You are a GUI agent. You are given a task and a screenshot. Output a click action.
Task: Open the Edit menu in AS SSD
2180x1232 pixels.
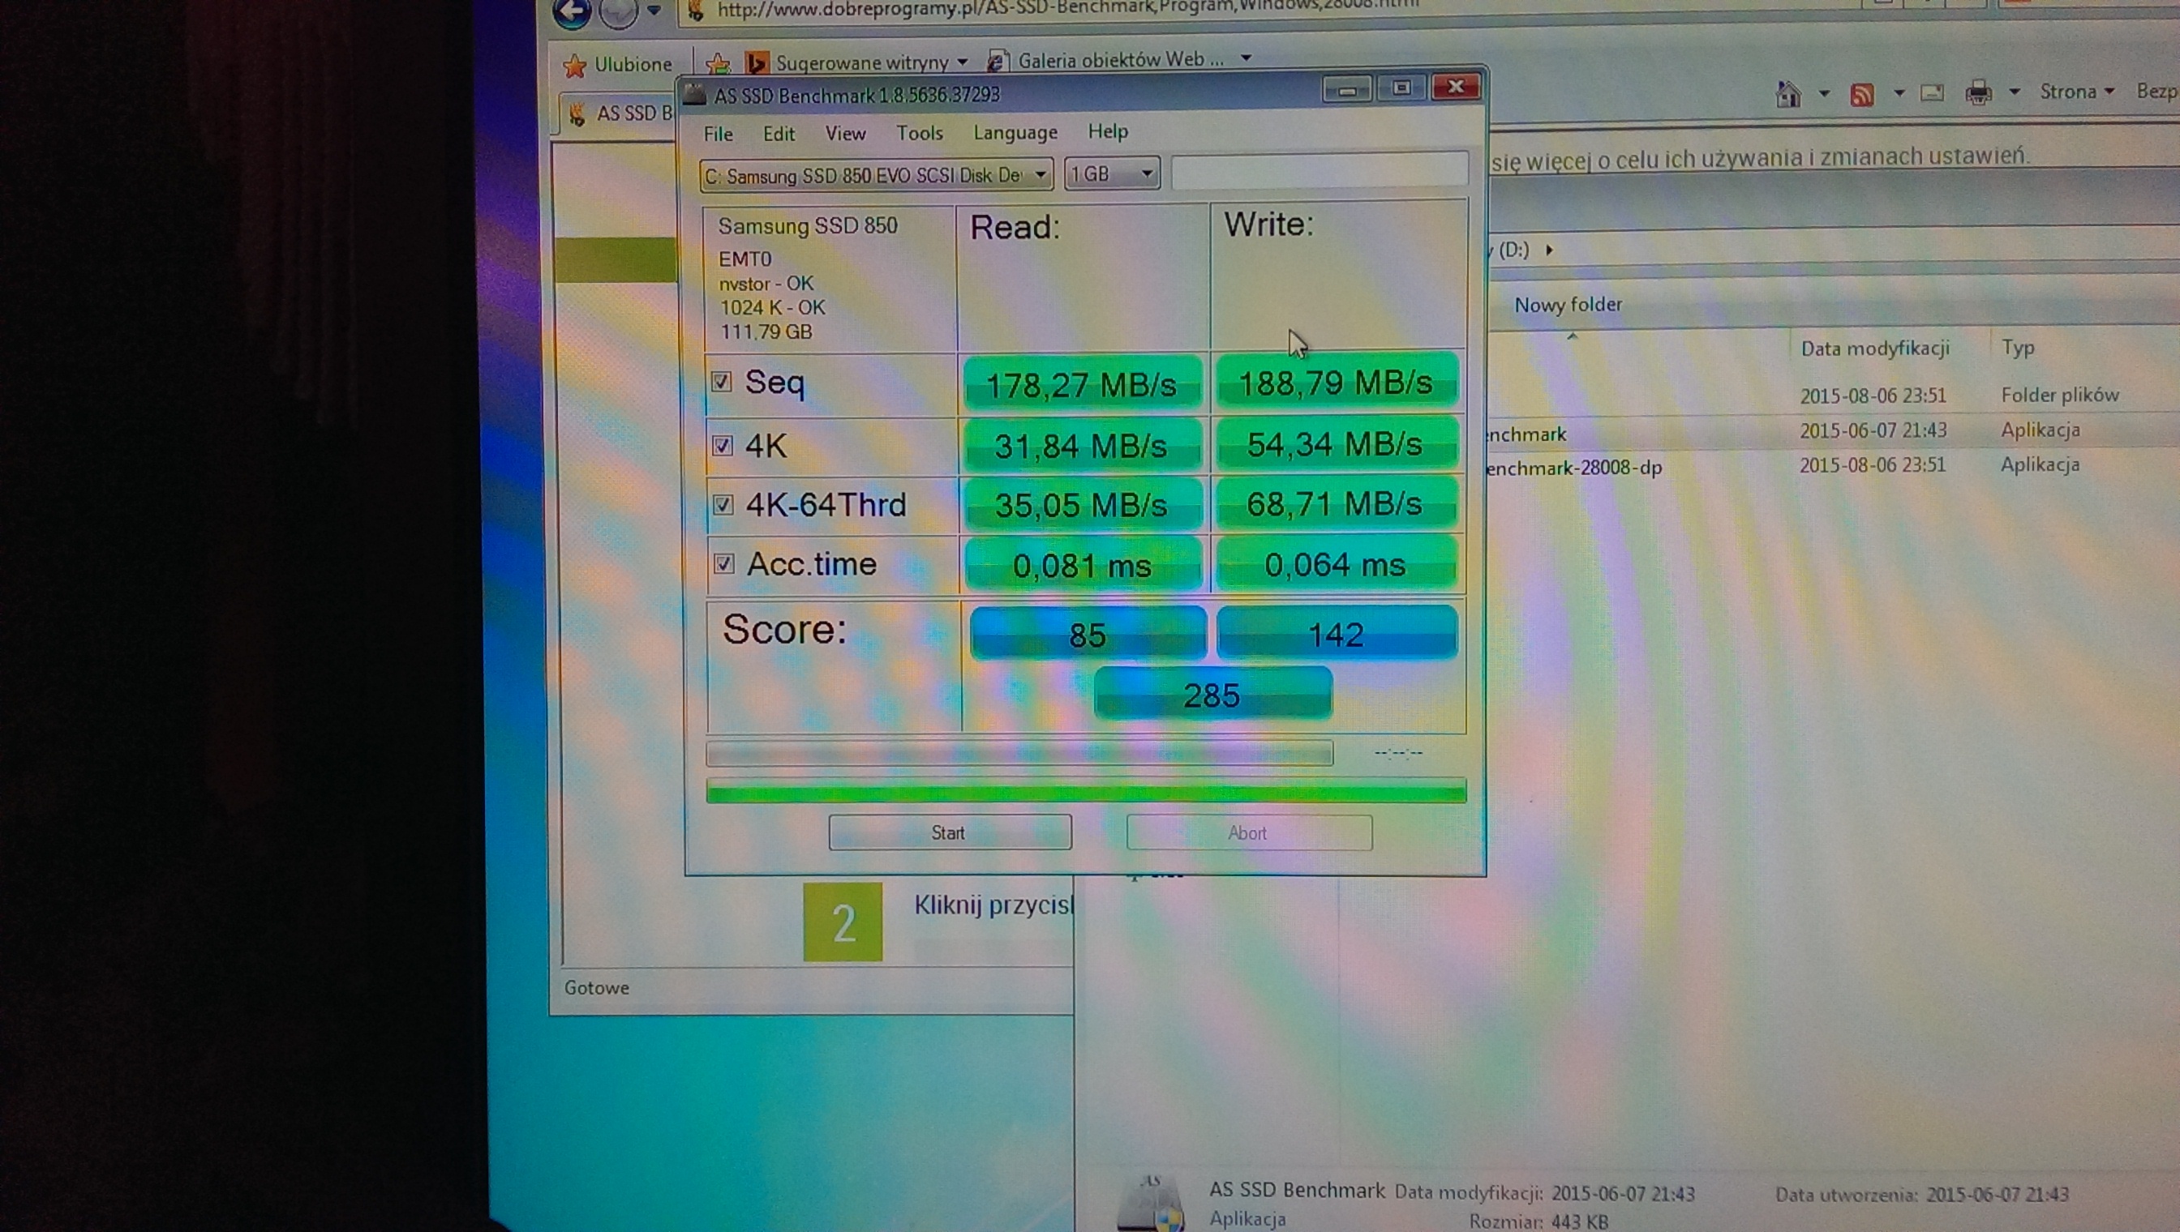[778, 134]
